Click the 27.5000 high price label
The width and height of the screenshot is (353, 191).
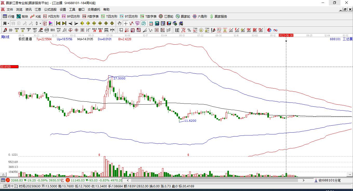click(119, 78)
